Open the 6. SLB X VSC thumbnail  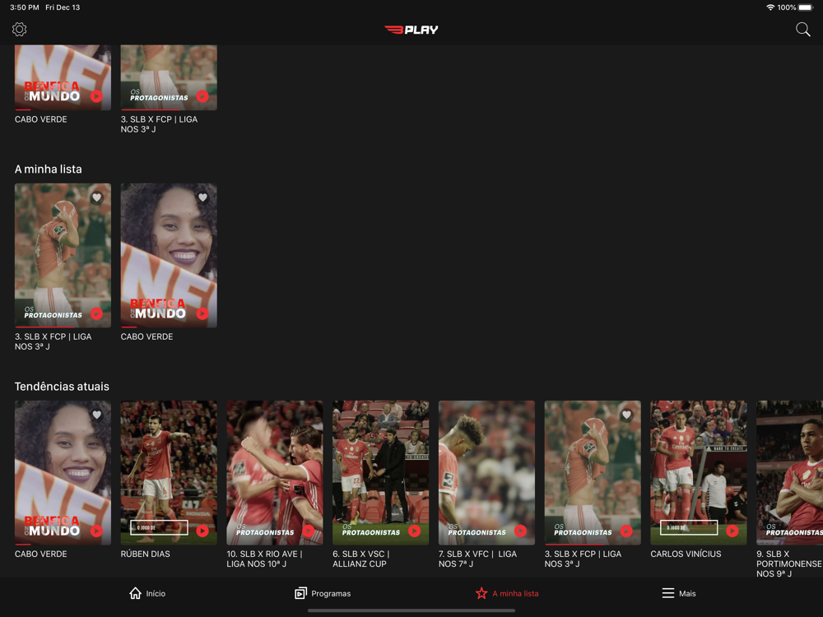[x=381, y=473]
